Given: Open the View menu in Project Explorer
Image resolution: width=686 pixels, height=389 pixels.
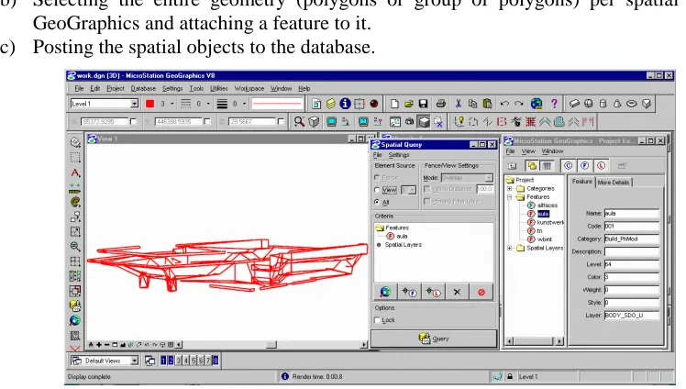Looking at the screenshot, I should (x=528, y=151).
